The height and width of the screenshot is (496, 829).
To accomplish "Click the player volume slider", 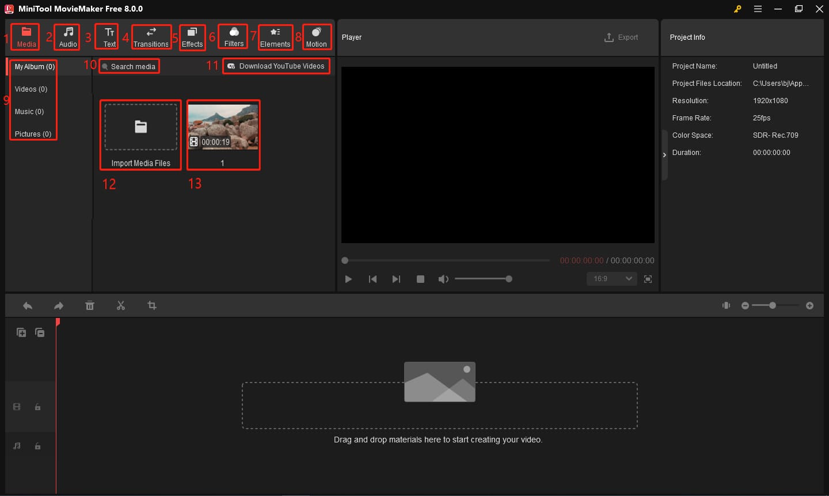I will tap(482, 279).
